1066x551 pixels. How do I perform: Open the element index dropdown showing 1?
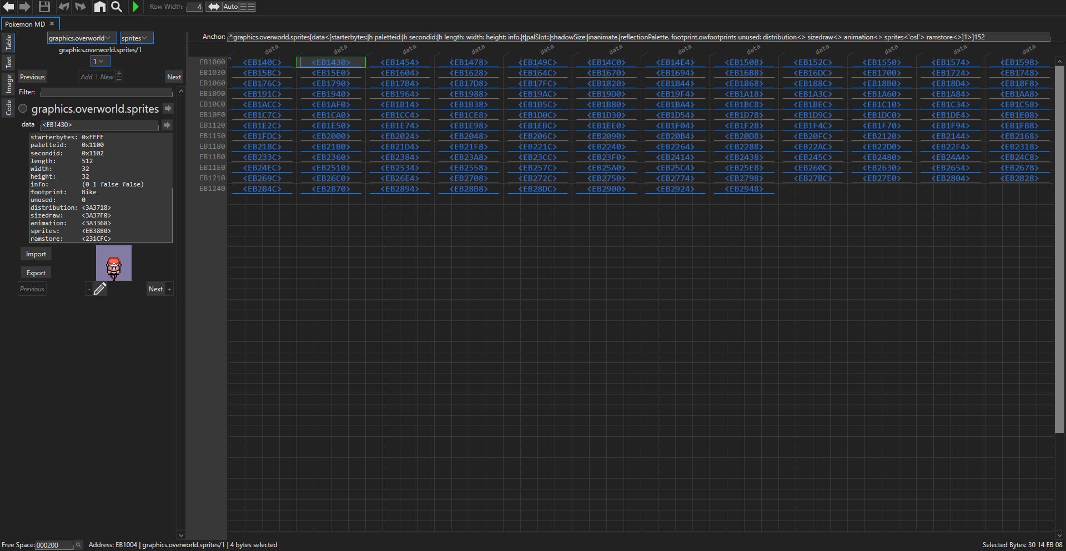[100, 61]
